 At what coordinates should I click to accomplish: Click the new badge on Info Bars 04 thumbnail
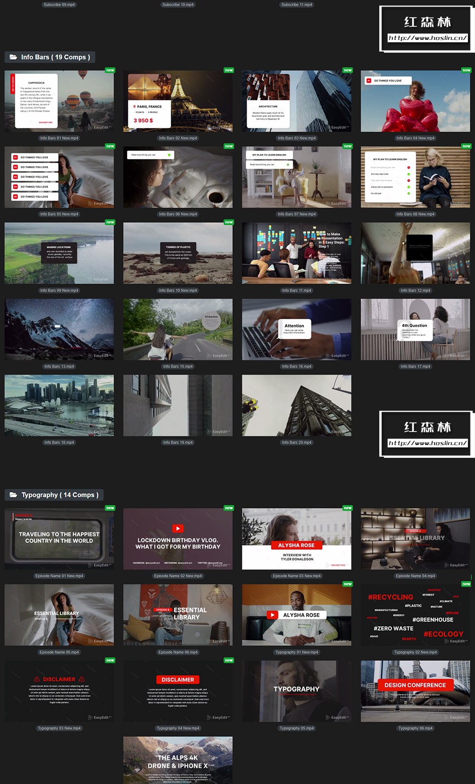pyautogui.click(x=466, y=70)
